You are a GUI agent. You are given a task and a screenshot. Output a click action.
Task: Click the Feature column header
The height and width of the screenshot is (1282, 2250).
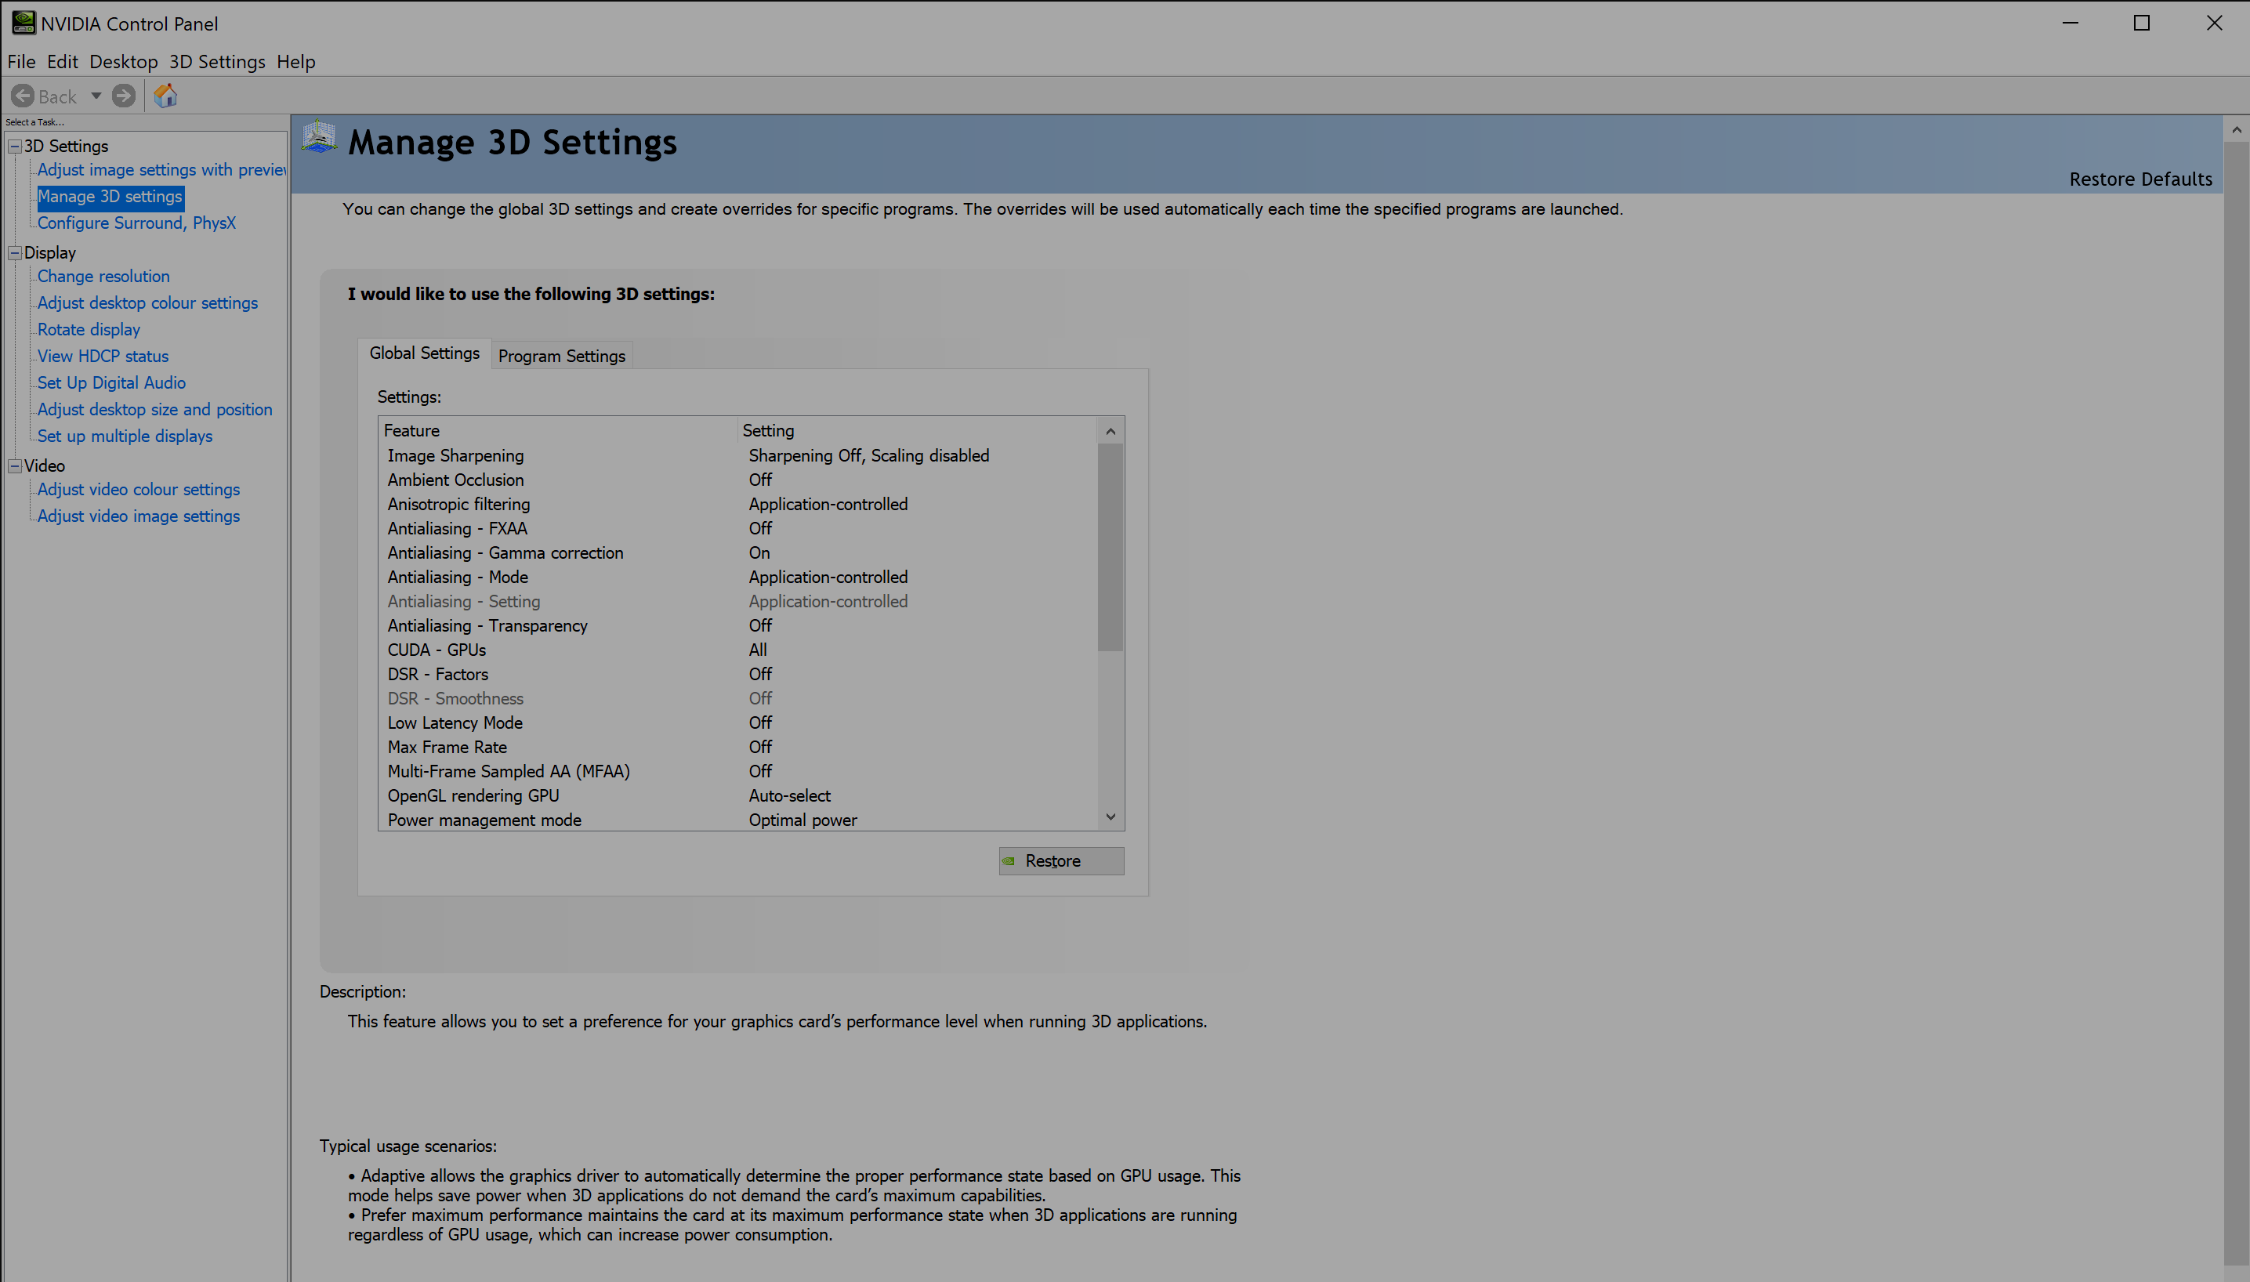point(558,430)
